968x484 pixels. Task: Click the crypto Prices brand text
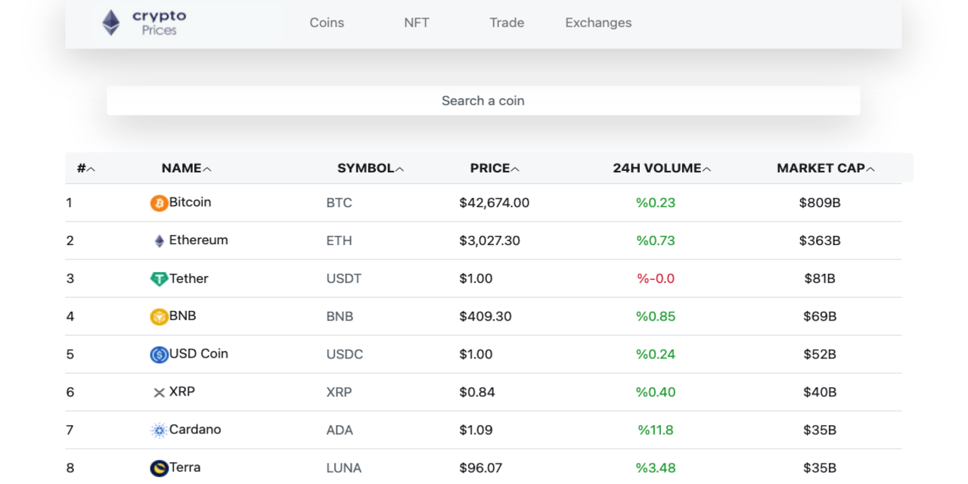point(159,23)
